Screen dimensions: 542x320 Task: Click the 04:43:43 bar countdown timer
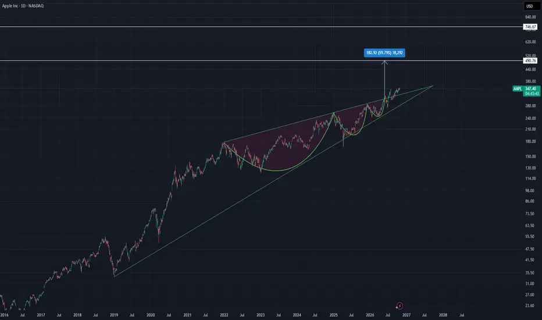tap(532, 94)
